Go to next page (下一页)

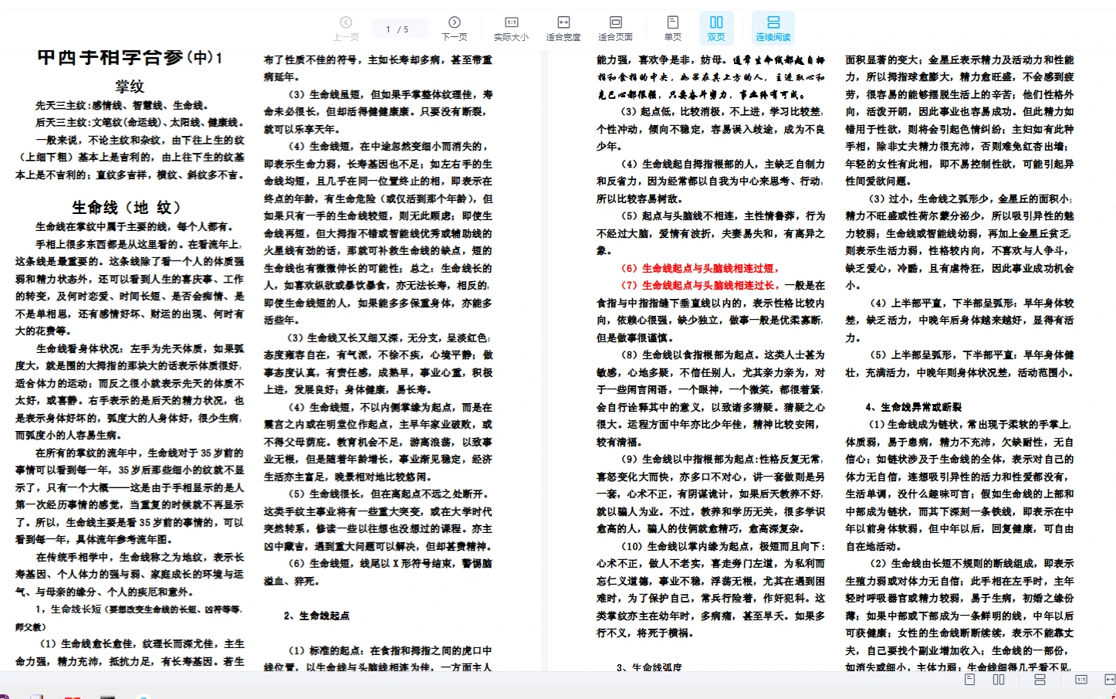(454, 28)
